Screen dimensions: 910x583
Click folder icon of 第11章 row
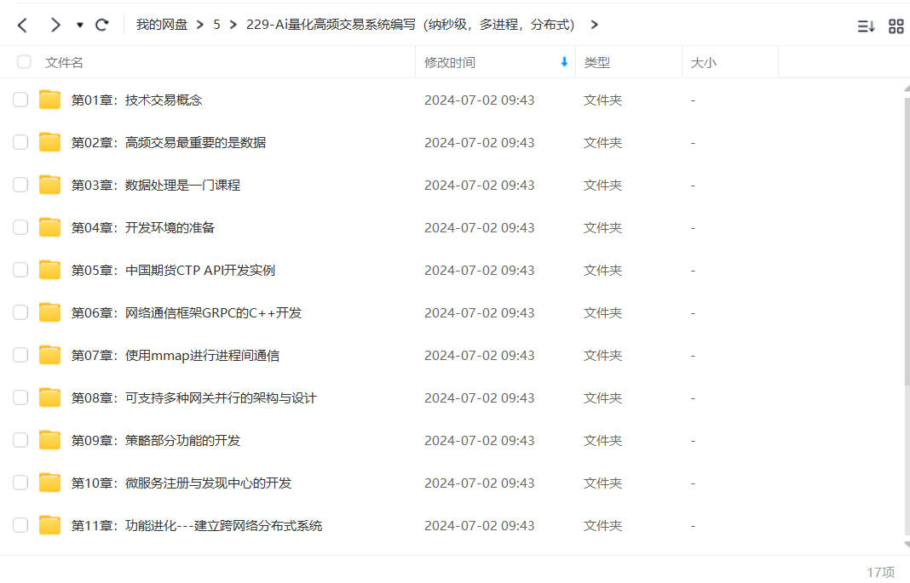tap(50, 525)
